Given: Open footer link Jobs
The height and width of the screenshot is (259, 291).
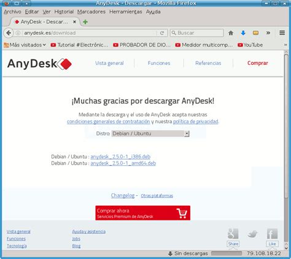Looking at the screenshot, I should click(x=76, y=239).
